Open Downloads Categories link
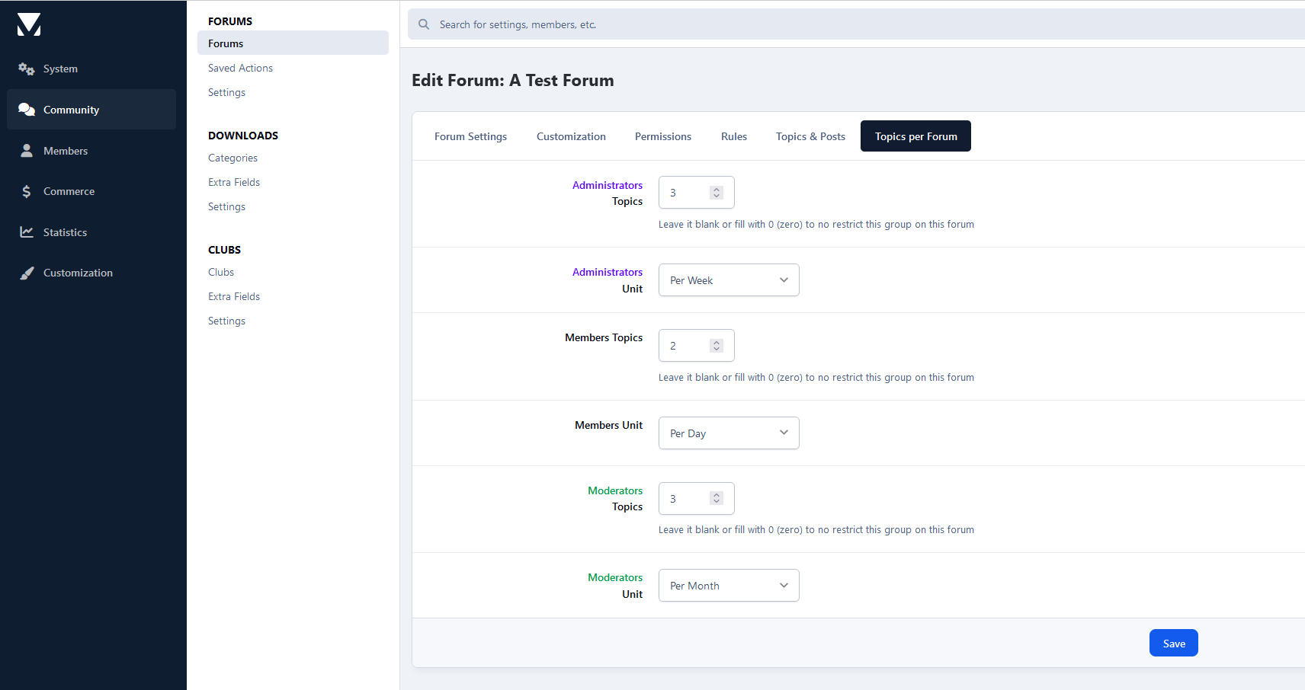 pos(232,158)
